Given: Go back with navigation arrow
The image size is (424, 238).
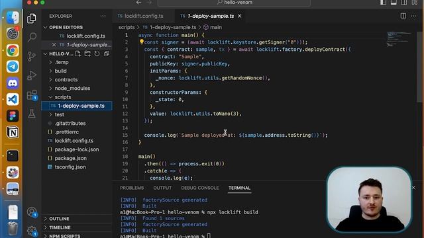Looking at the screenshot, I should pos(138,3).
